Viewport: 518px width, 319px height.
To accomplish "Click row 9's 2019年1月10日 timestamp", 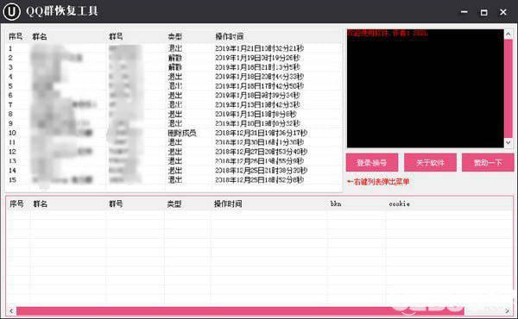I will (257, 123).
